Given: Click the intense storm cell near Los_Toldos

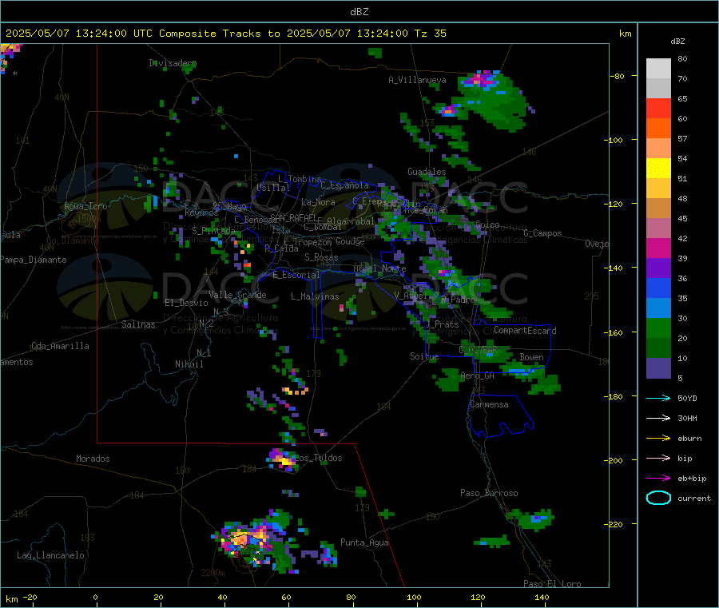Looking at the screenshot, I should click(x=283, y=459).
